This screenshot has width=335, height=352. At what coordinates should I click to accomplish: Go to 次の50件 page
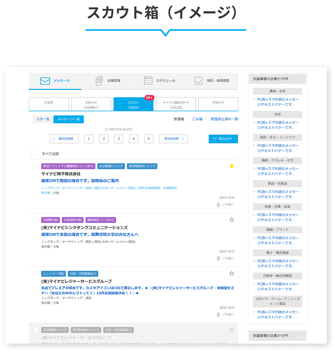(x=173, y=139)
